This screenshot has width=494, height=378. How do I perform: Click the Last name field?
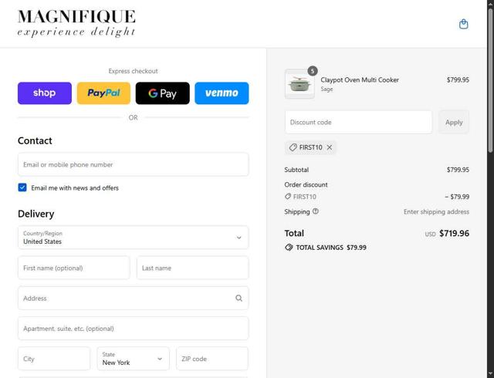193,268
